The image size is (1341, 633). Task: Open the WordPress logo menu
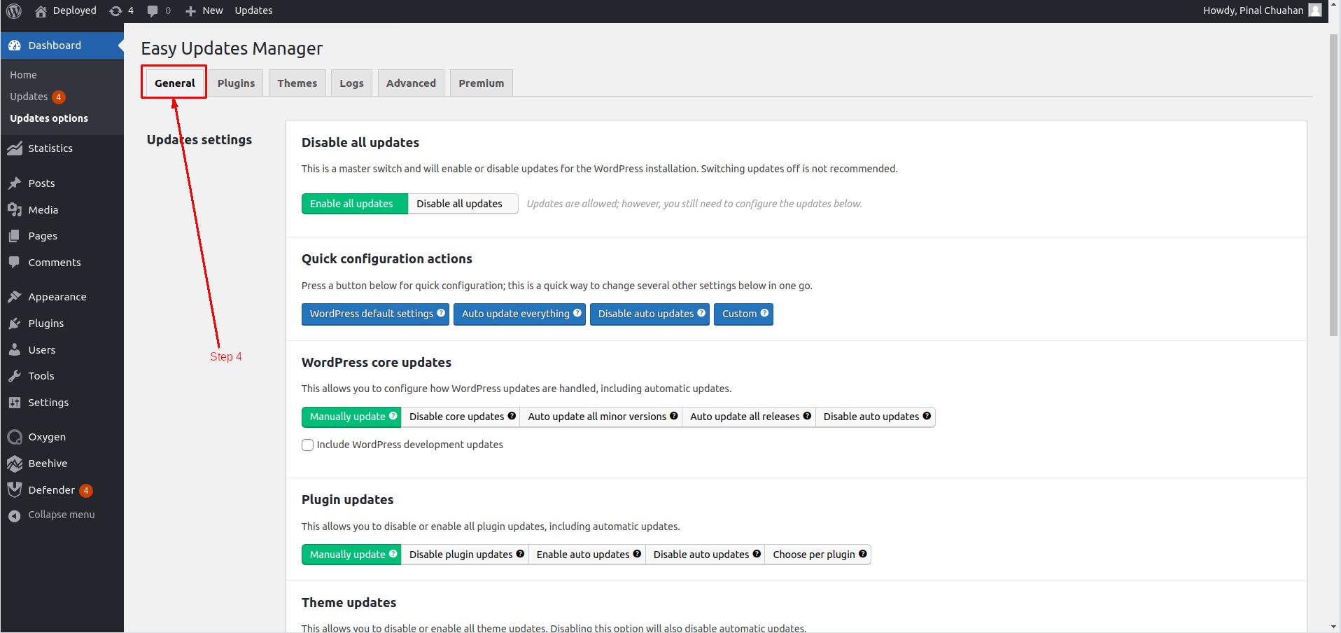[14, 11]
